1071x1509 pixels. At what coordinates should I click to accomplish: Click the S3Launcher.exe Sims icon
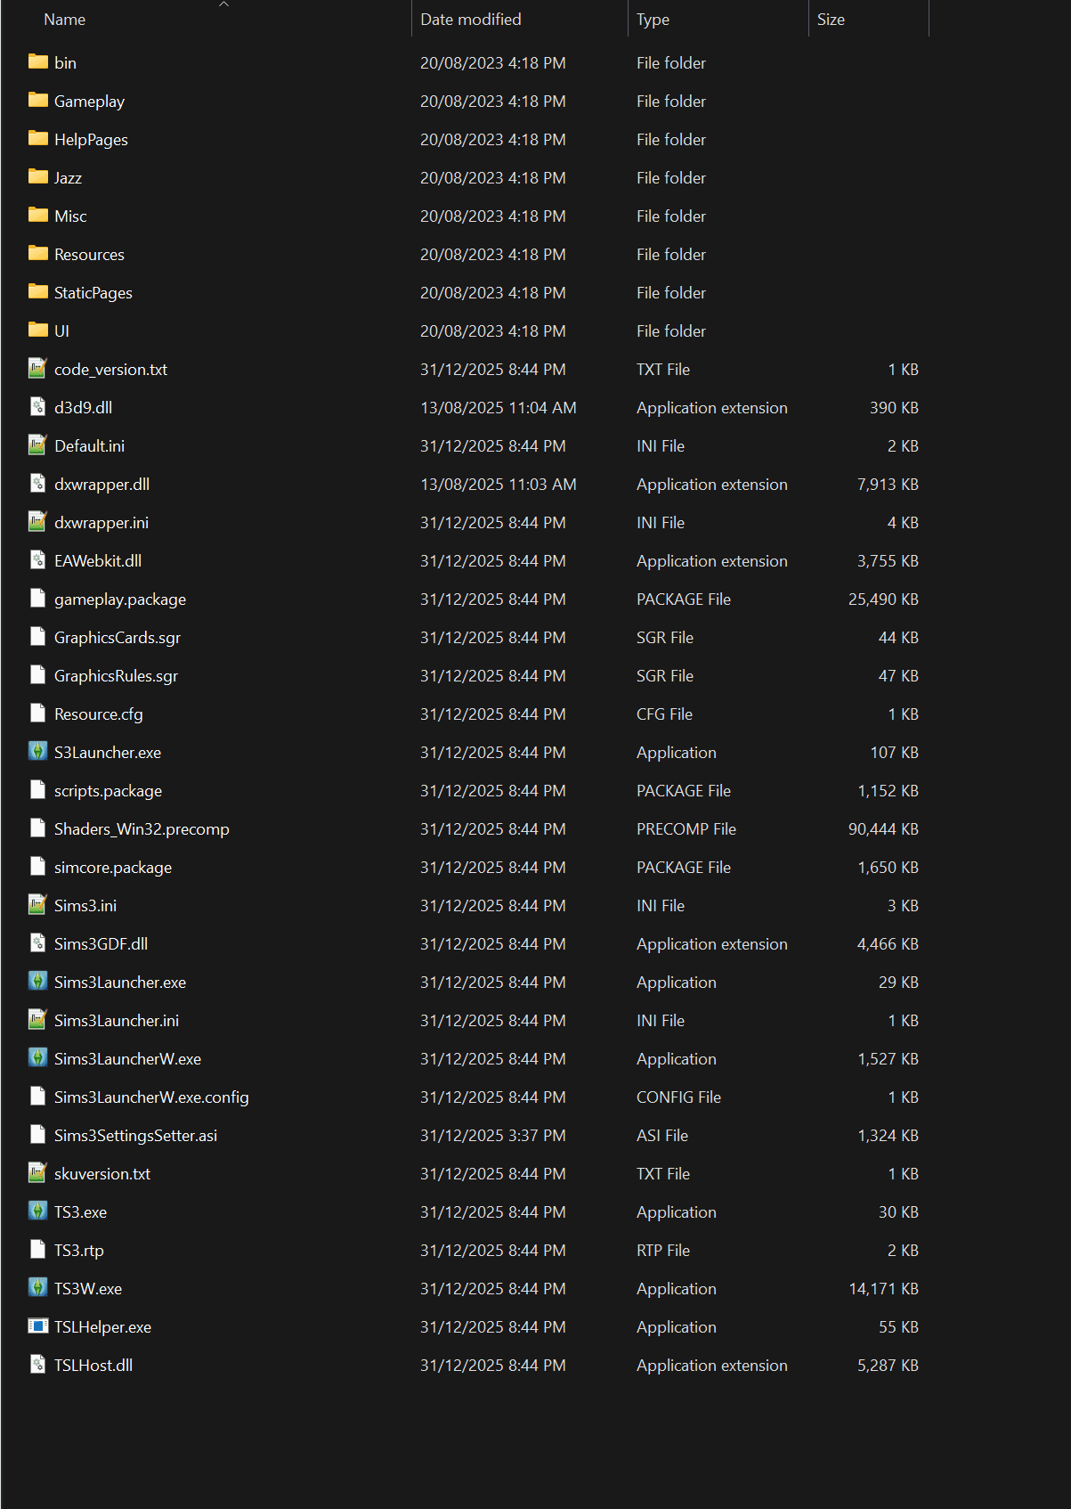[37, 751]
